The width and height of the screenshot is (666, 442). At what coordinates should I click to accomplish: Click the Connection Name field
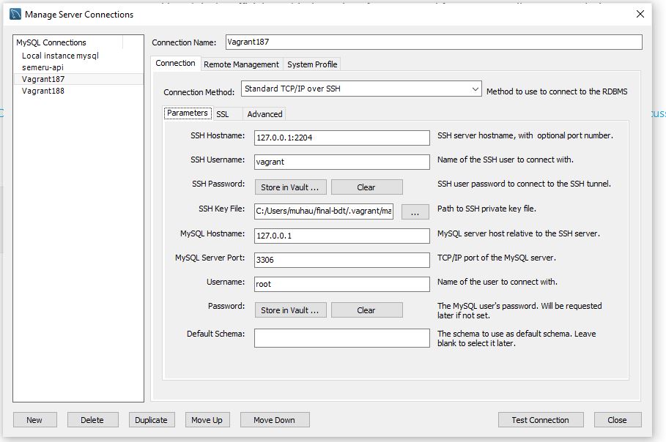[x=434, y=42]
